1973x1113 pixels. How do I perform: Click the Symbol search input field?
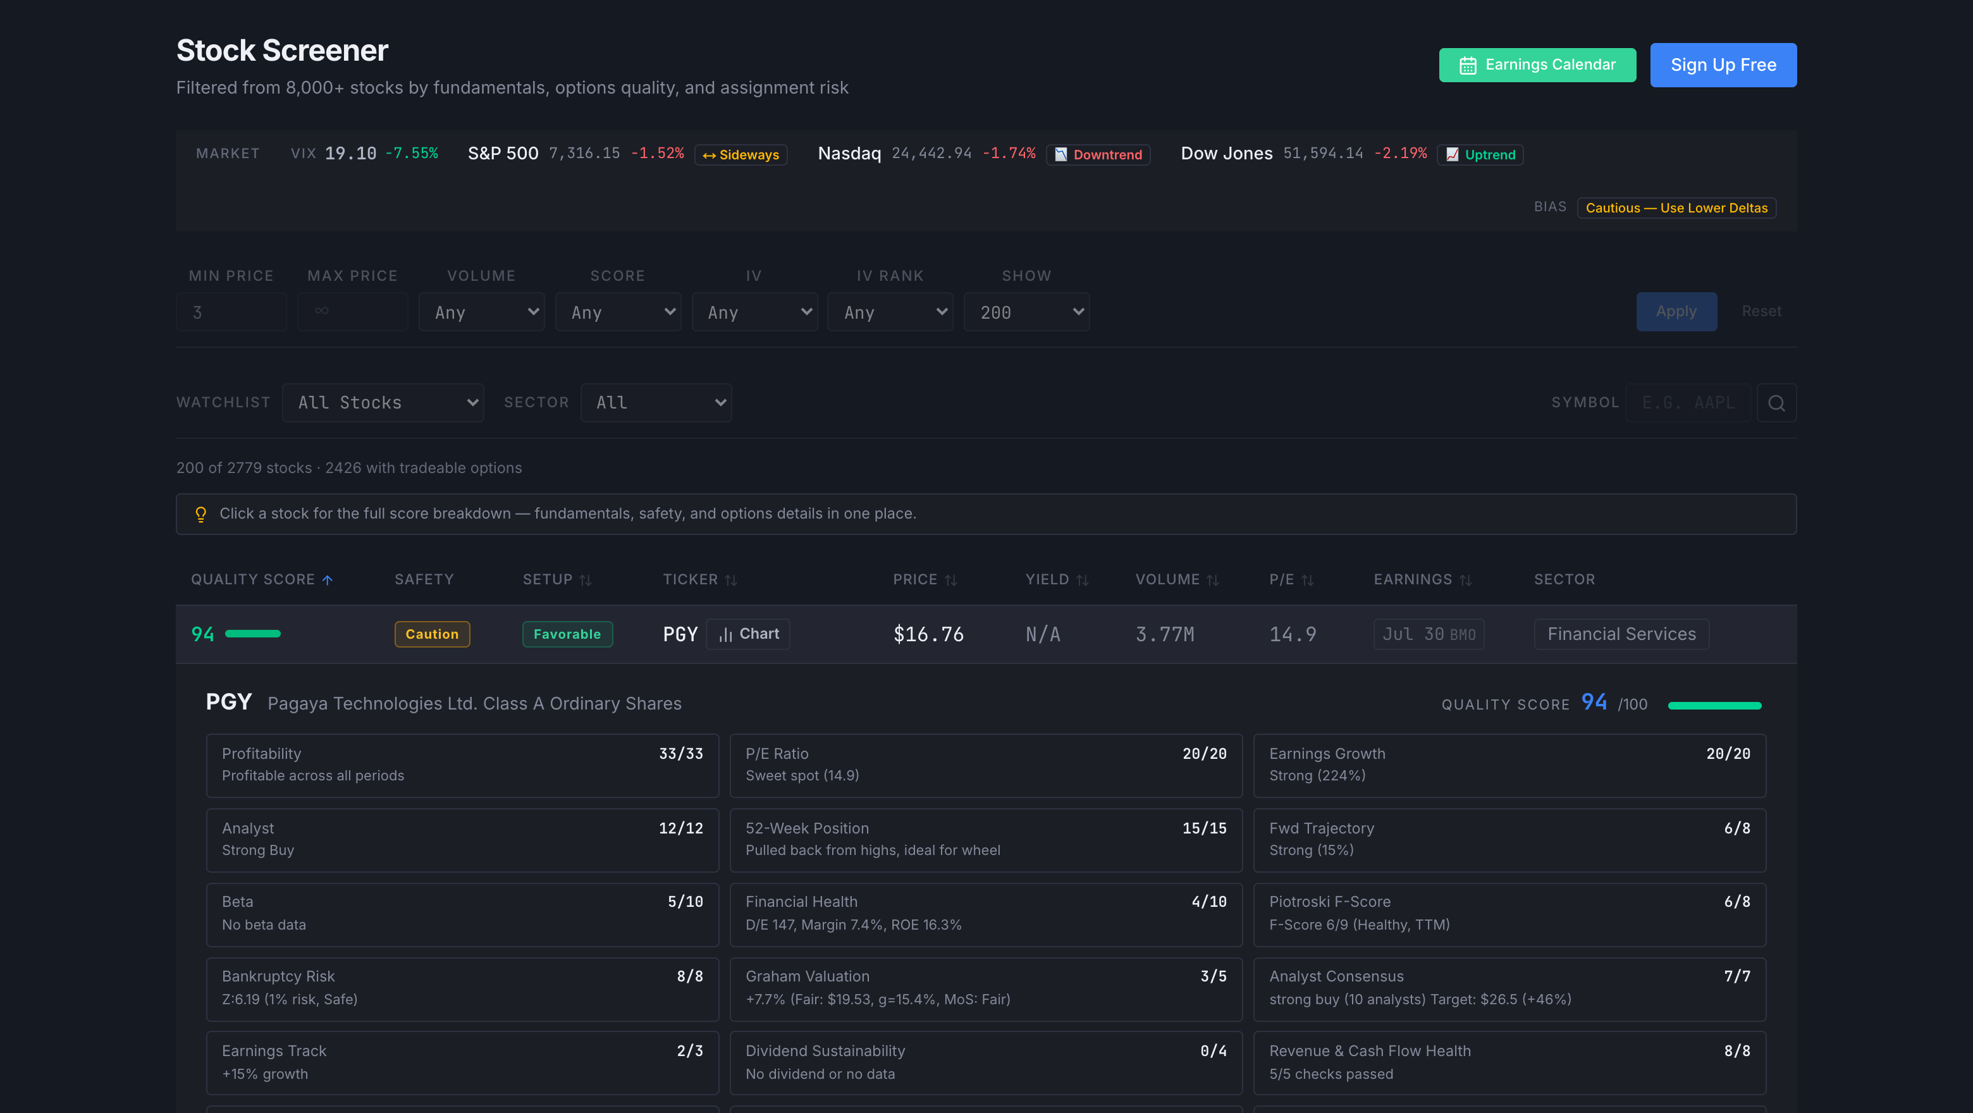click(x=1688, y=403)
